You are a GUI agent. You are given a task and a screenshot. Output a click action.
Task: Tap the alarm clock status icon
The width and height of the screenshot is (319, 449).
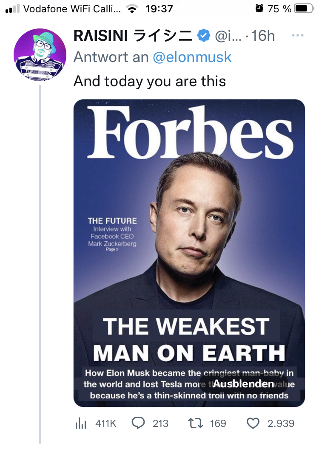(259, 8)
